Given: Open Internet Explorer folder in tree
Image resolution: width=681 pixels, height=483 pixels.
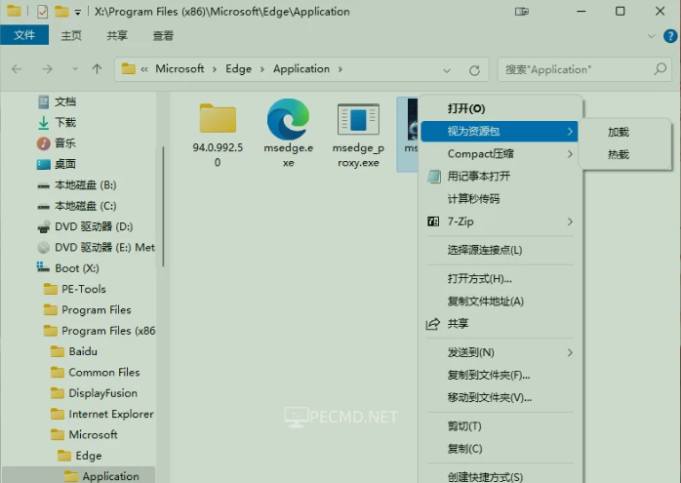Looking at the screenshot, I should (111, 414).
